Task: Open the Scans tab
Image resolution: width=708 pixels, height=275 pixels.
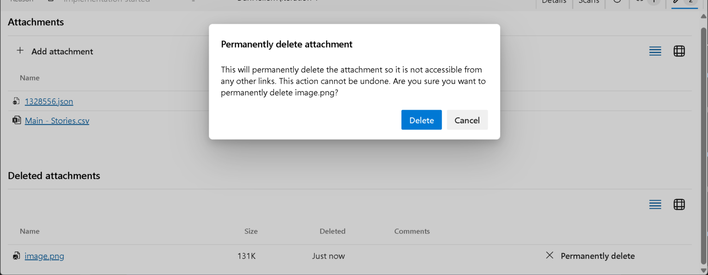Action: [589, 1]
